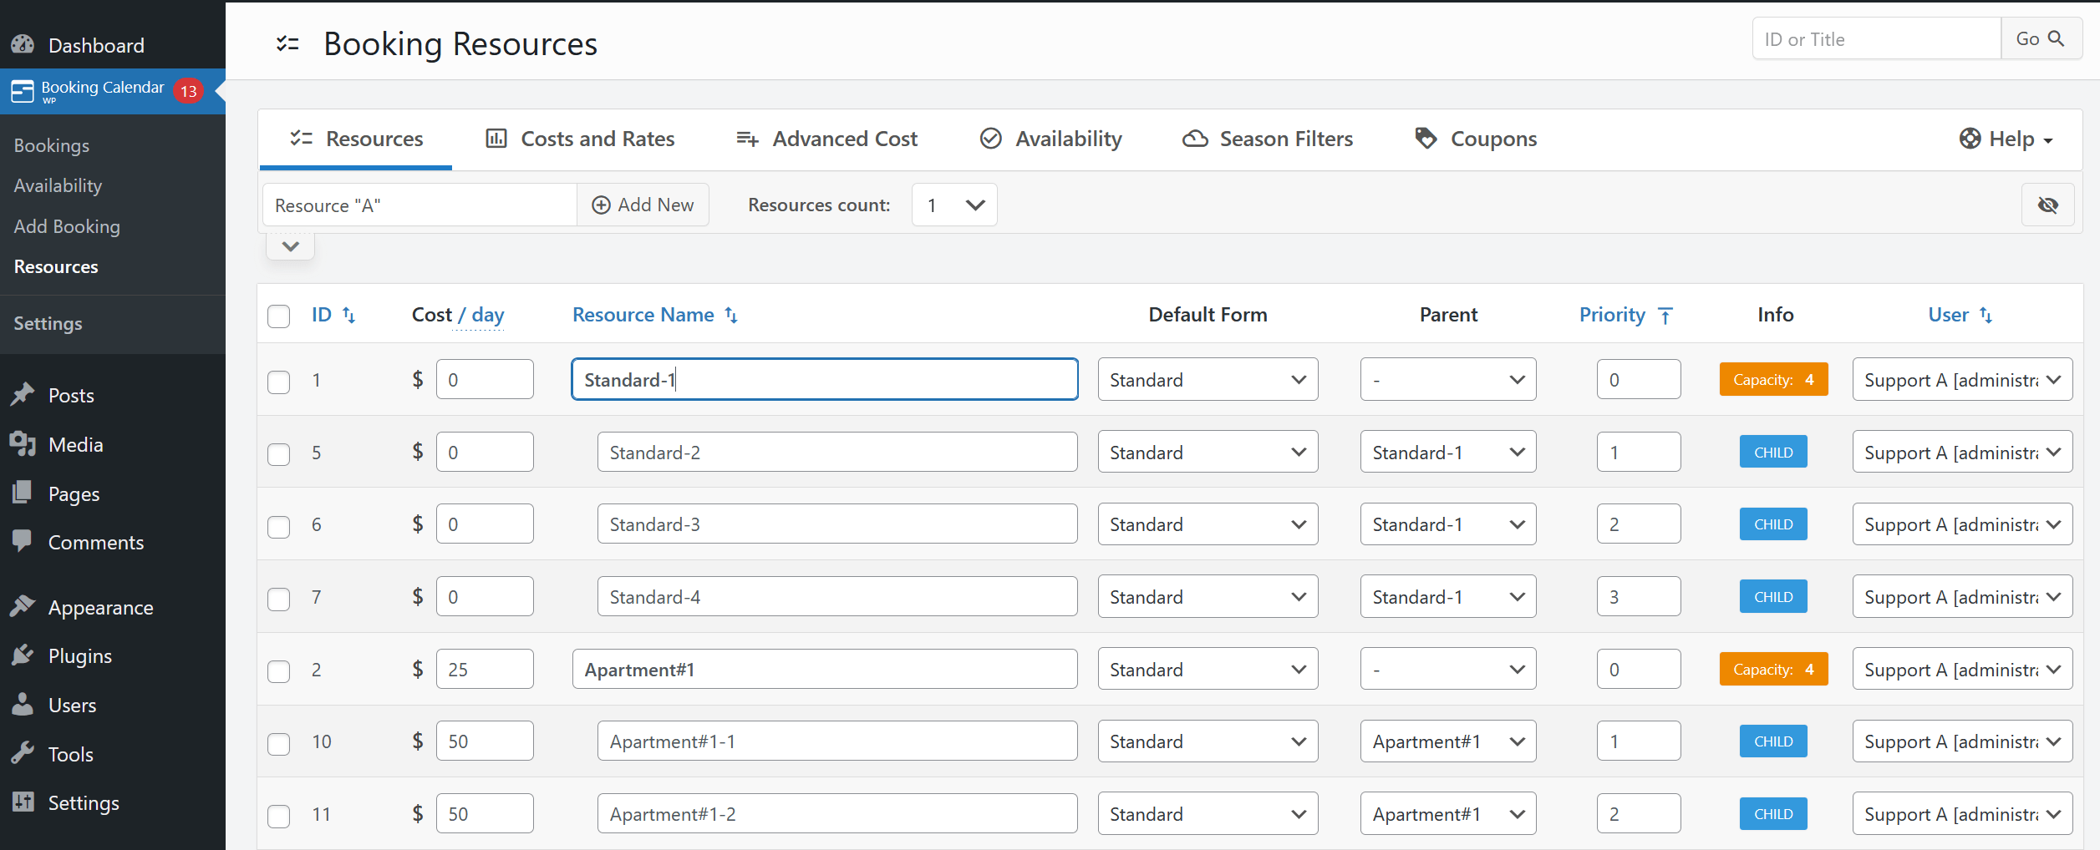Click the Media library icon

click(23, 443)
